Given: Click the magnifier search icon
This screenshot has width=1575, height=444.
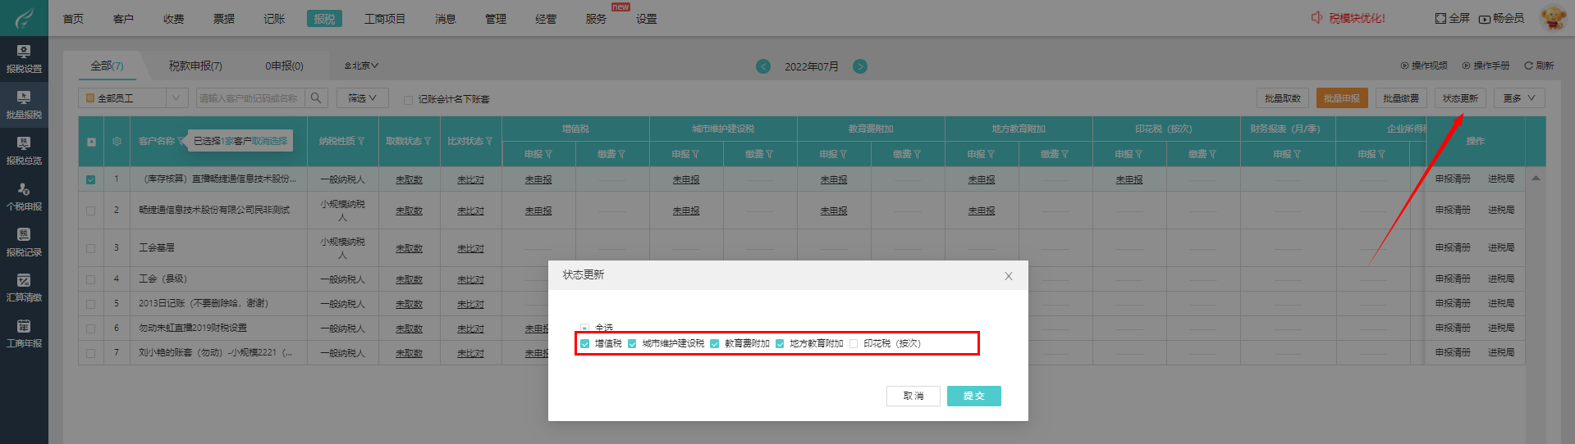Looking at the screenshot, I should tap(316, 98).
